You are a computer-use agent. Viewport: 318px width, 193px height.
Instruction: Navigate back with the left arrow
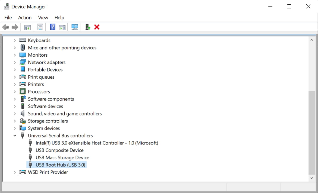coord(5,27)
